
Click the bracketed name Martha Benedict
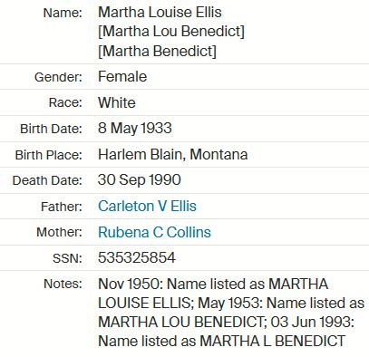[157, 51]
